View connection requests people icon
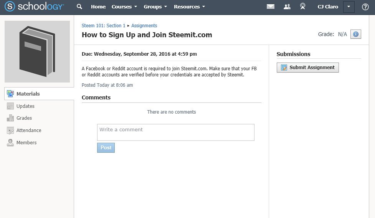 287,7
